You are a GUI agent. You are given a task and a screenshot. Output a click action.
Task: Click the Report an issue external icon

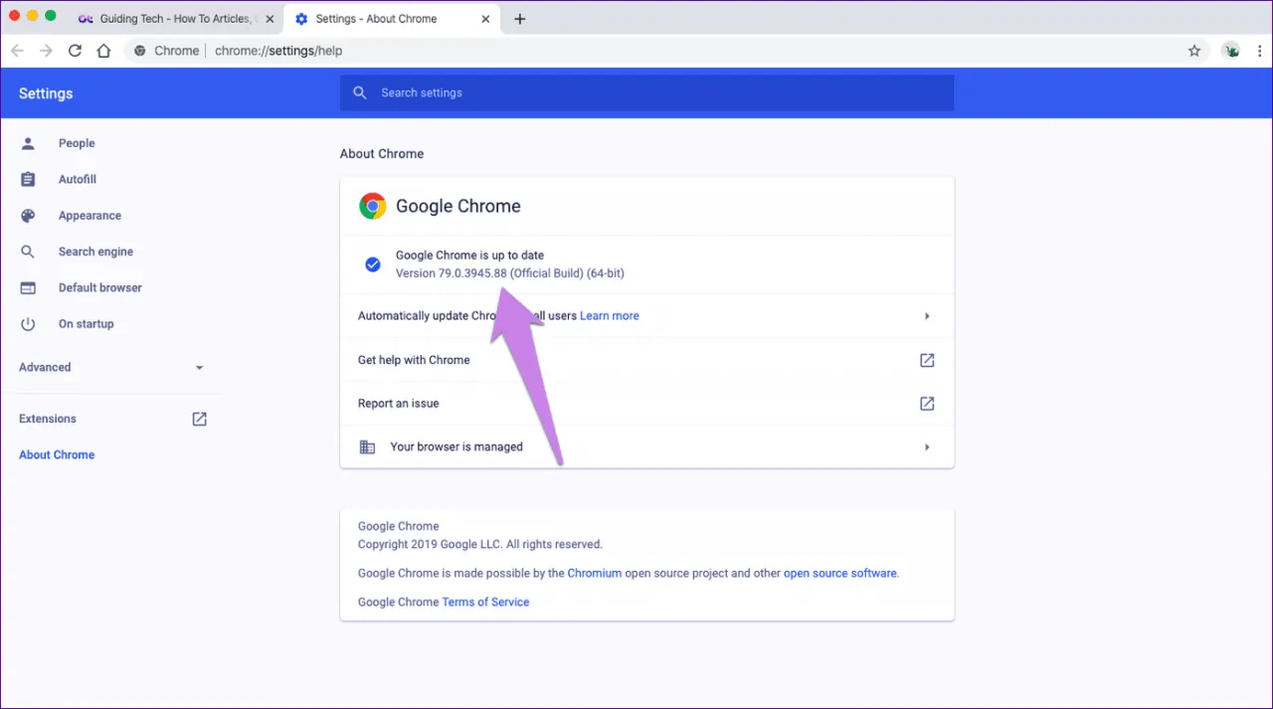(927, 404)
